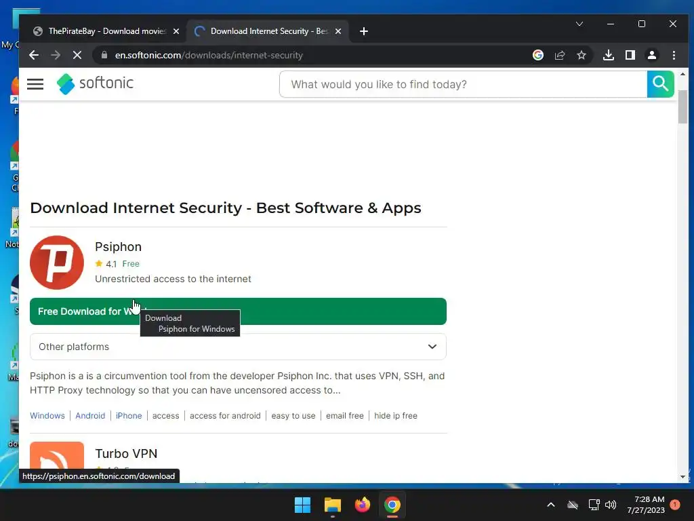
Task: Open Windows Start menu
Action: [303, 505]
